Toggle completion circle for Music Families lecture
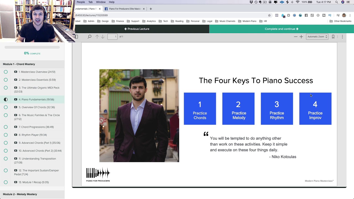This screenshot has height=199, width=354. click(x=6, y=115)
